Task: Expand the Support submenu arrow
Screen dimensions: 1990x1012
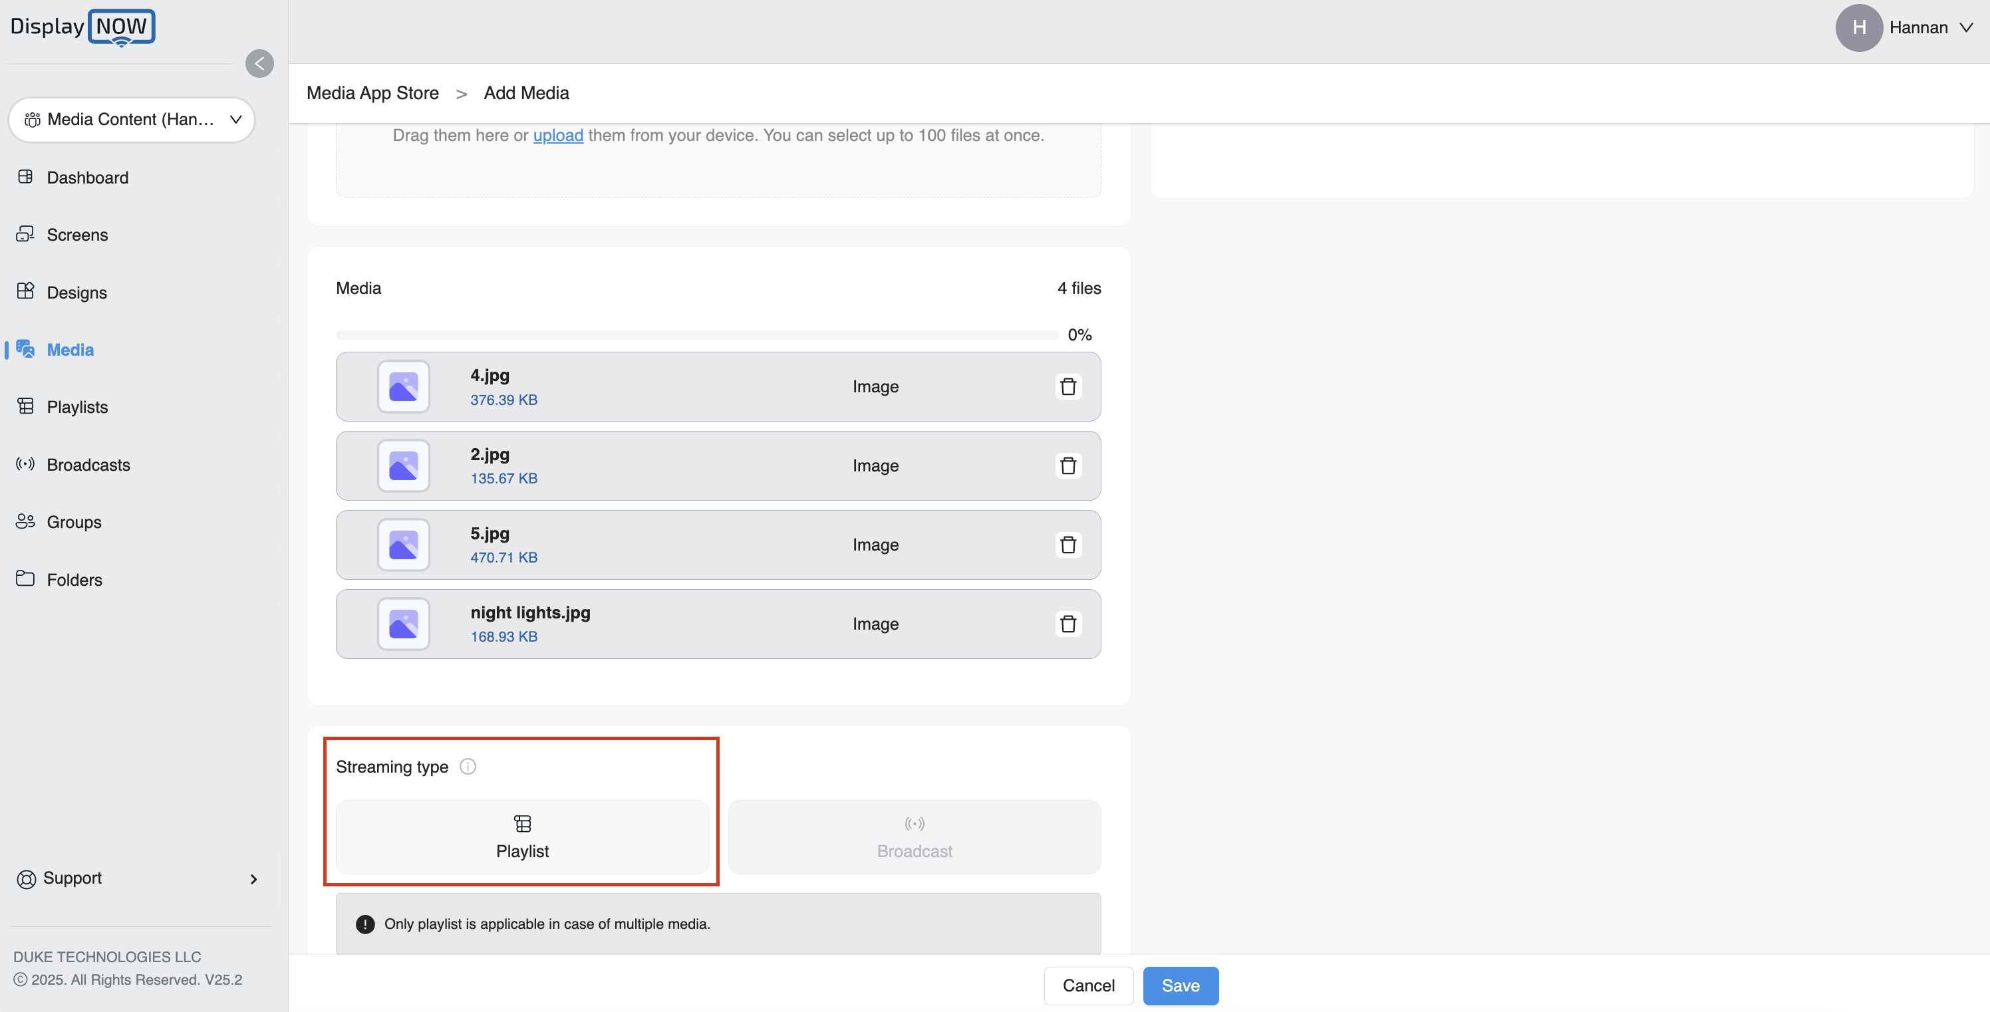Action: click(x=253, y=879)
